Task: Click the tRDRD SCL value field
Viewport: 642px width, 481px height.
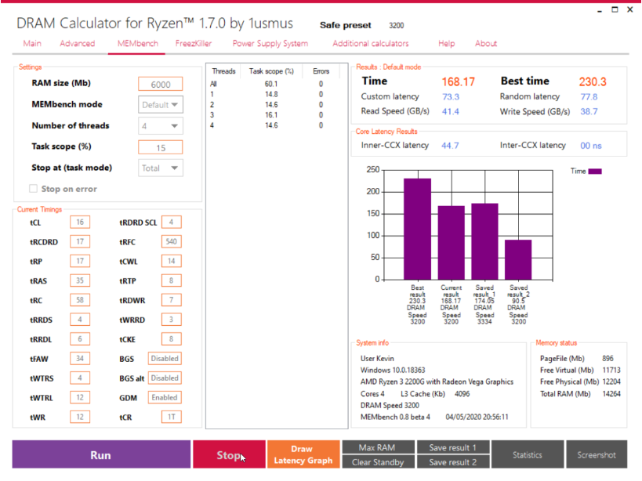Action: (171, 222)
